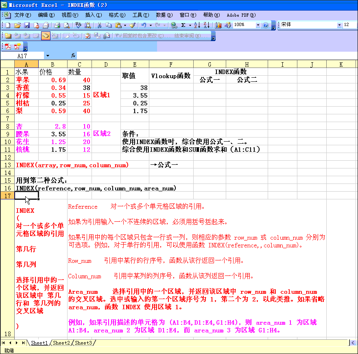The width and height of the screenshot is (358, 354).
Task: Click the Undo arrow icon
Action: [x=144, y=25]
